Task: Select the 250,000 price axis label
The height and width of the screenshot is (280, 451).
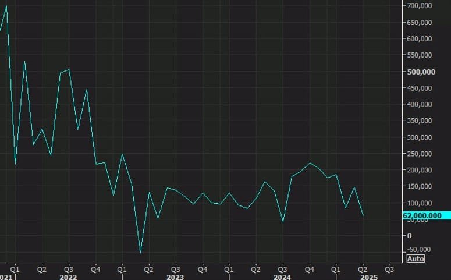Action: pyautogui.click(x=419, y=154)
